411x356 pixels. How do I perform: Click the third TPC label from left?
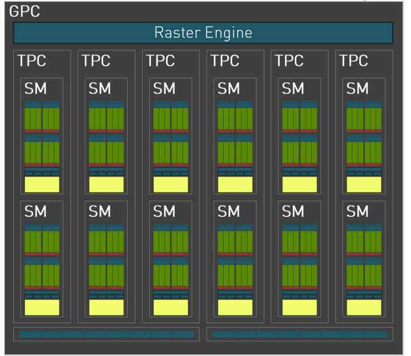(160, 61)
